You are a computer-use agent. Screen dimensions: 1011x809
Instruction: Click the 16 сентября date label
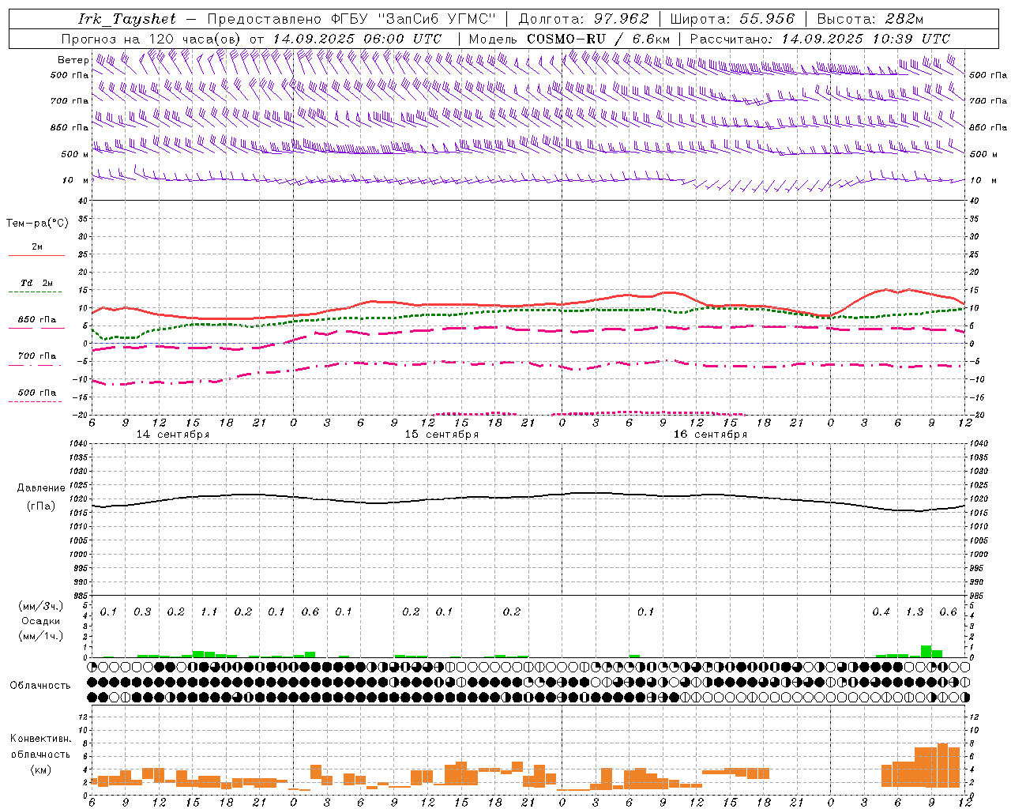(x=709, y=435)
